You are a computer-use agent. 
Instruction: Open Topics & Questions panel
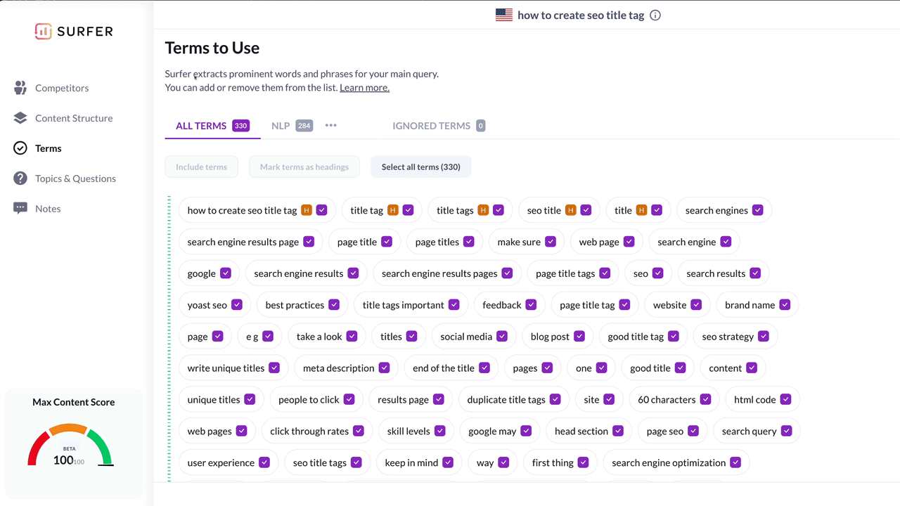[75, 179]
